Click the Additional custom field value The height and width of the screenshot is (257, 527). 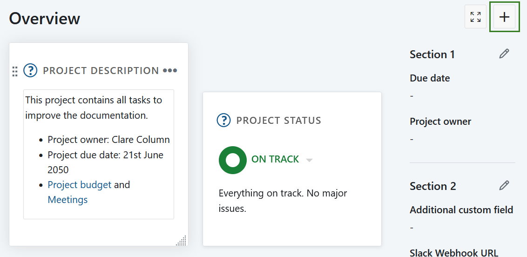point(412,228)
